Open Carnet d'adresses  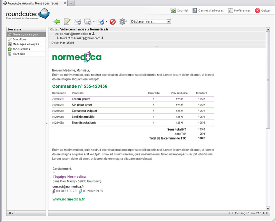208,11
